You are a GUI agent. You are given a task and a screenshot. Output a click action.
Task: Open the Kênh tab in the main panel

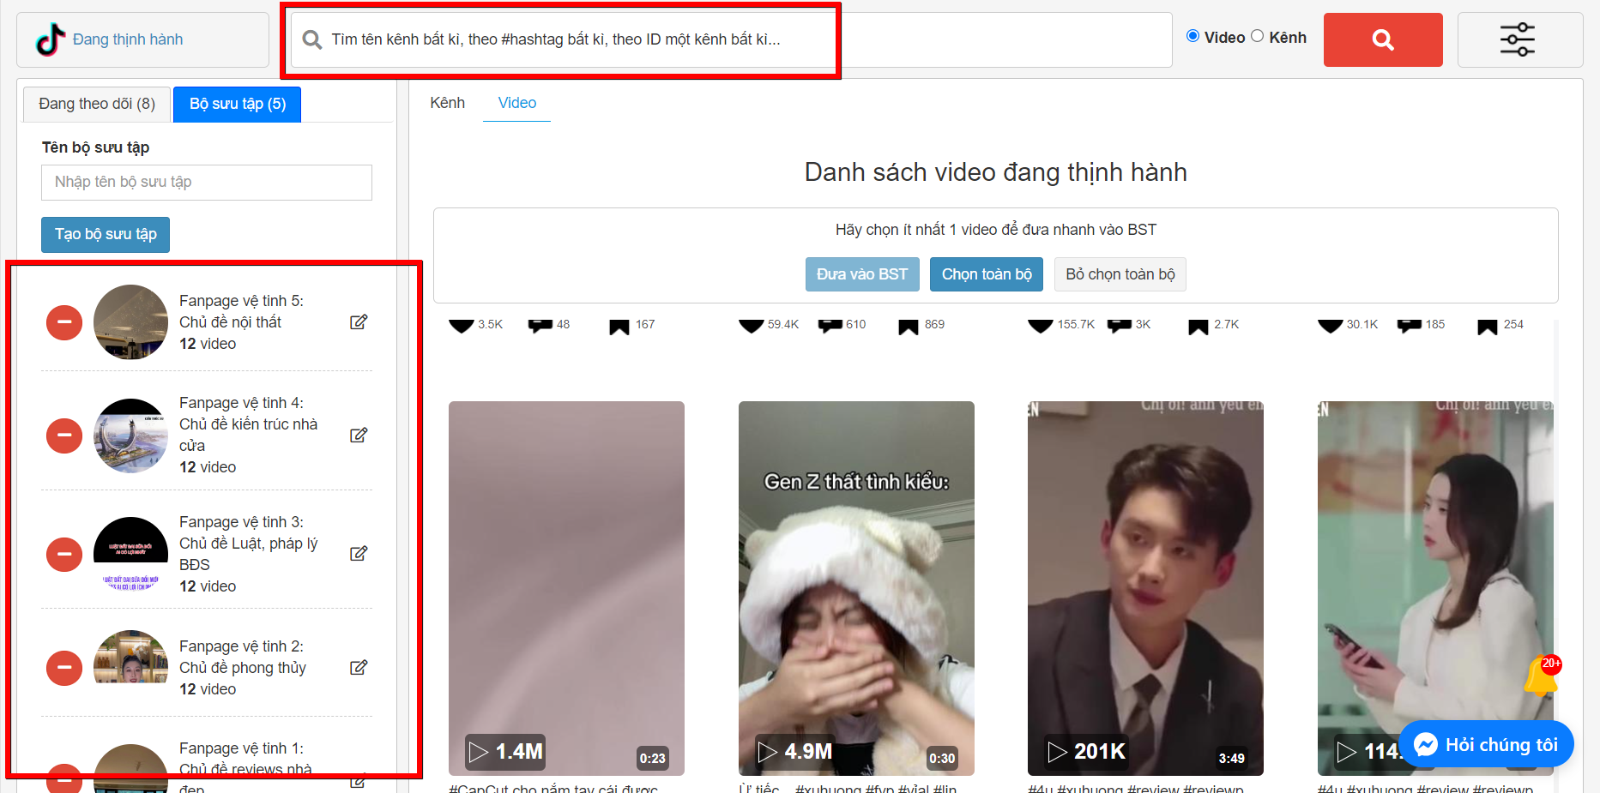click(447, 103)
